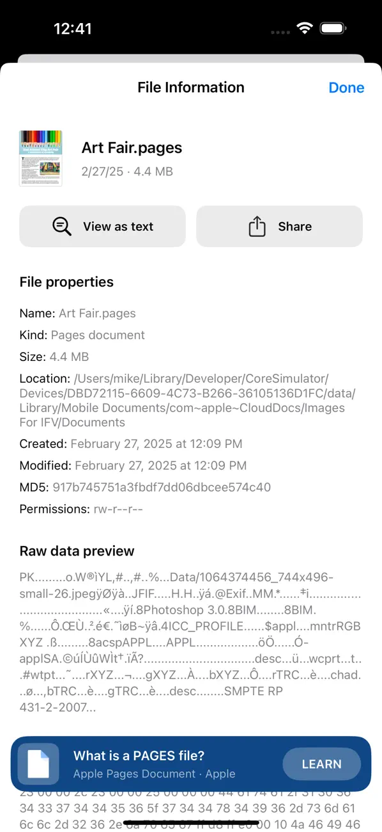Tap the document icon in the PAGES banner
Viewport: 382px width, 832px height.
38,764
